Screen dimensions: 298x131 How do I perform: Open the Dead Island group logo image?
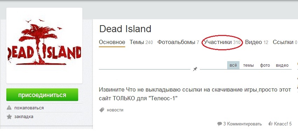44,46
